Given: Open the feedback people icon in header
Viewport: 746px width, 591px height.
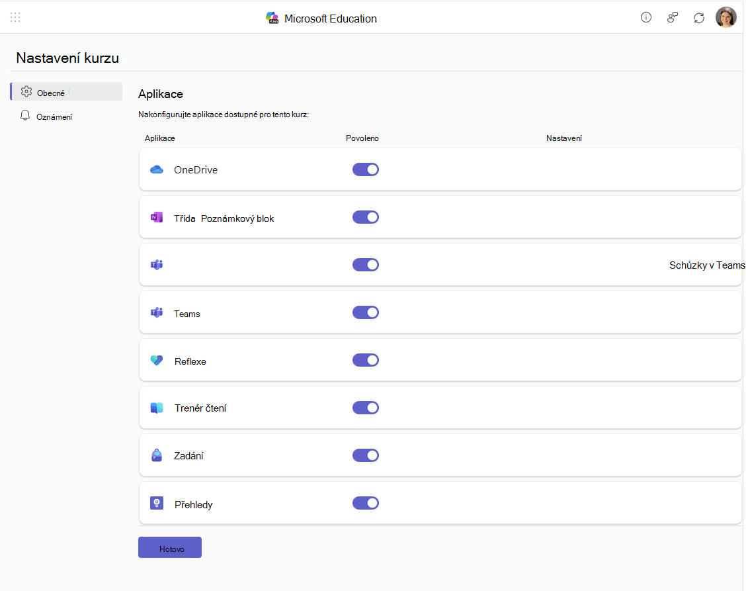Looking at the screenshot, I should click(x=672, y=18).
